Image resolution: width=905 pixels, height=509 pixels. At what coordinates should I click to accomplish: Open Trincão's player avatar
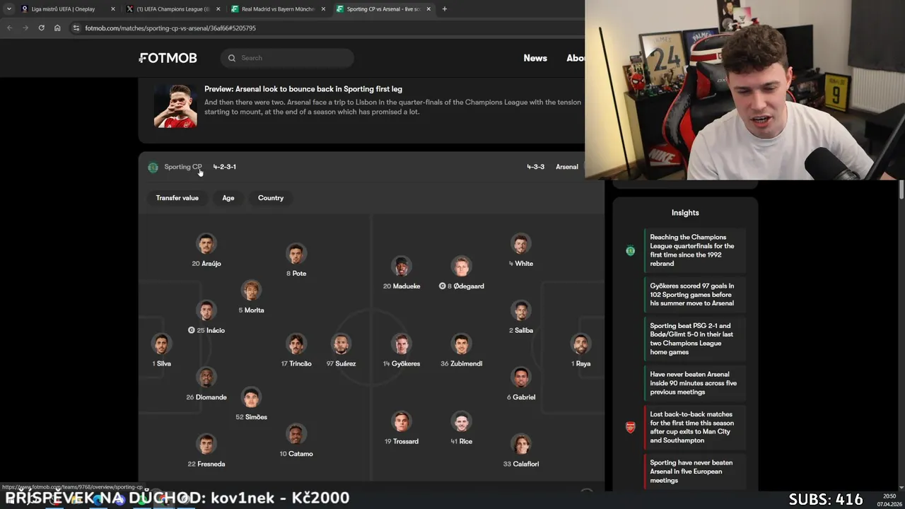[296, 344]
